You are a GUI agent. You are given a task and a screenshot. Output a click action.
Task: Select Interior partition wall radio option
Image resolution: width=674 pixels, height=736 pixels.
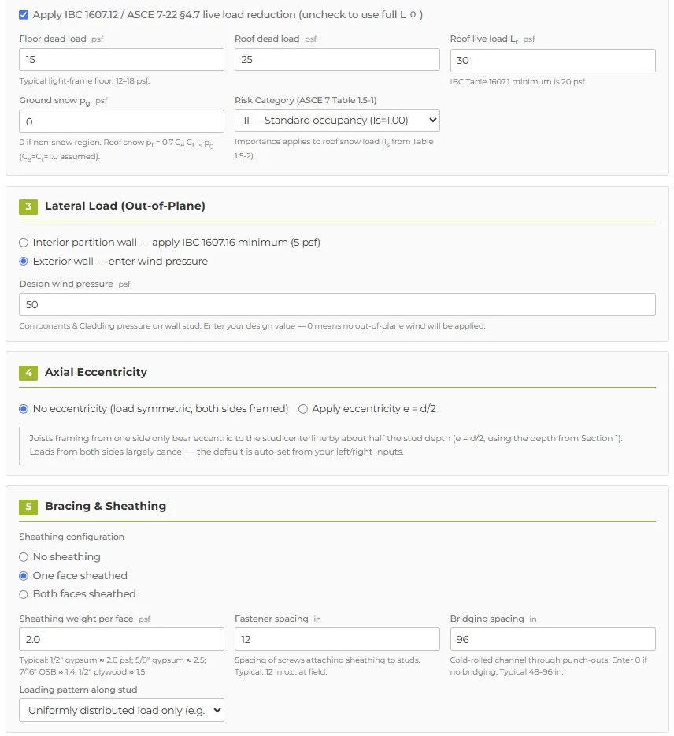(x=24, y=243)
